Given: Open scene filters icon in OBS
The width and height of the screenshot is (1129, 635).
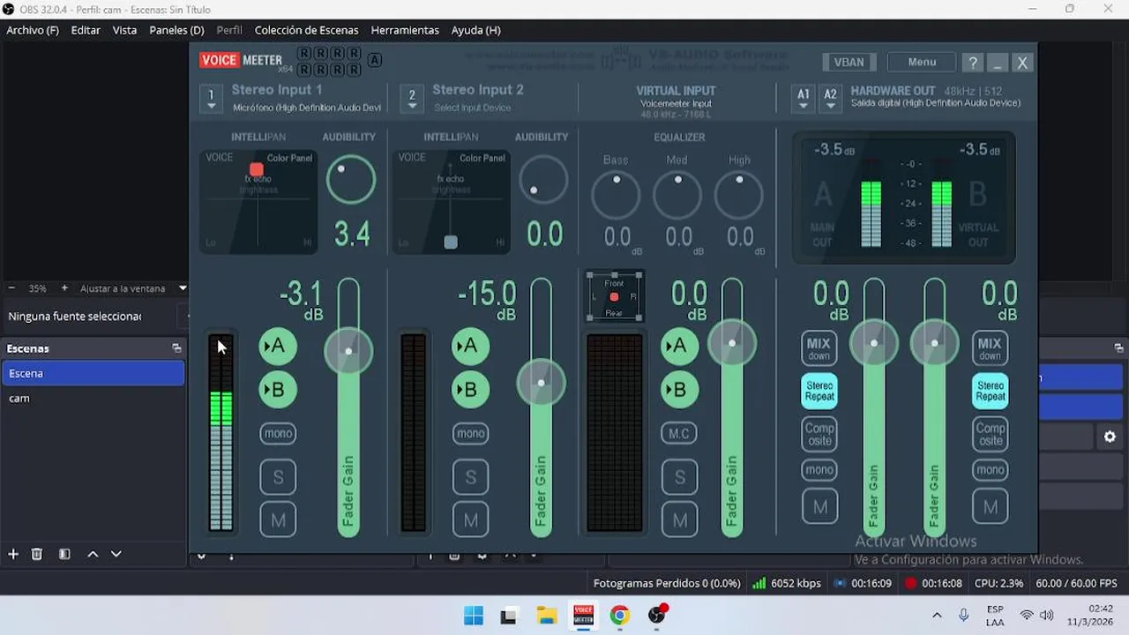Looking at the screenshot, I should pyautogui.click(x=64, y=554).
